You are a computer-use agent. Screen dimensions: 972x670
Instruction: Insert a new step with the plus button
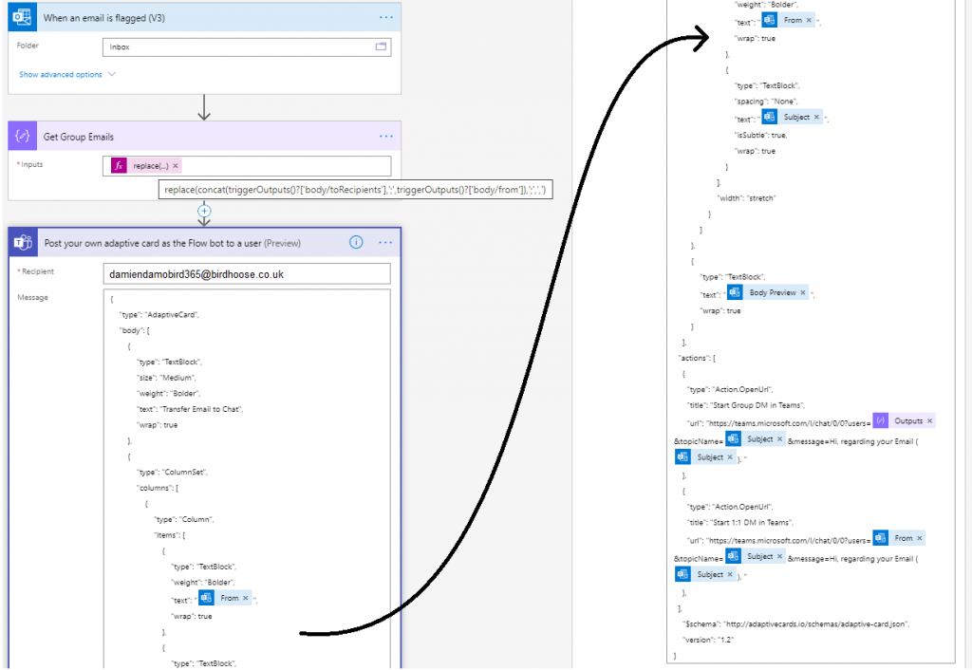[x=203, y=210]
